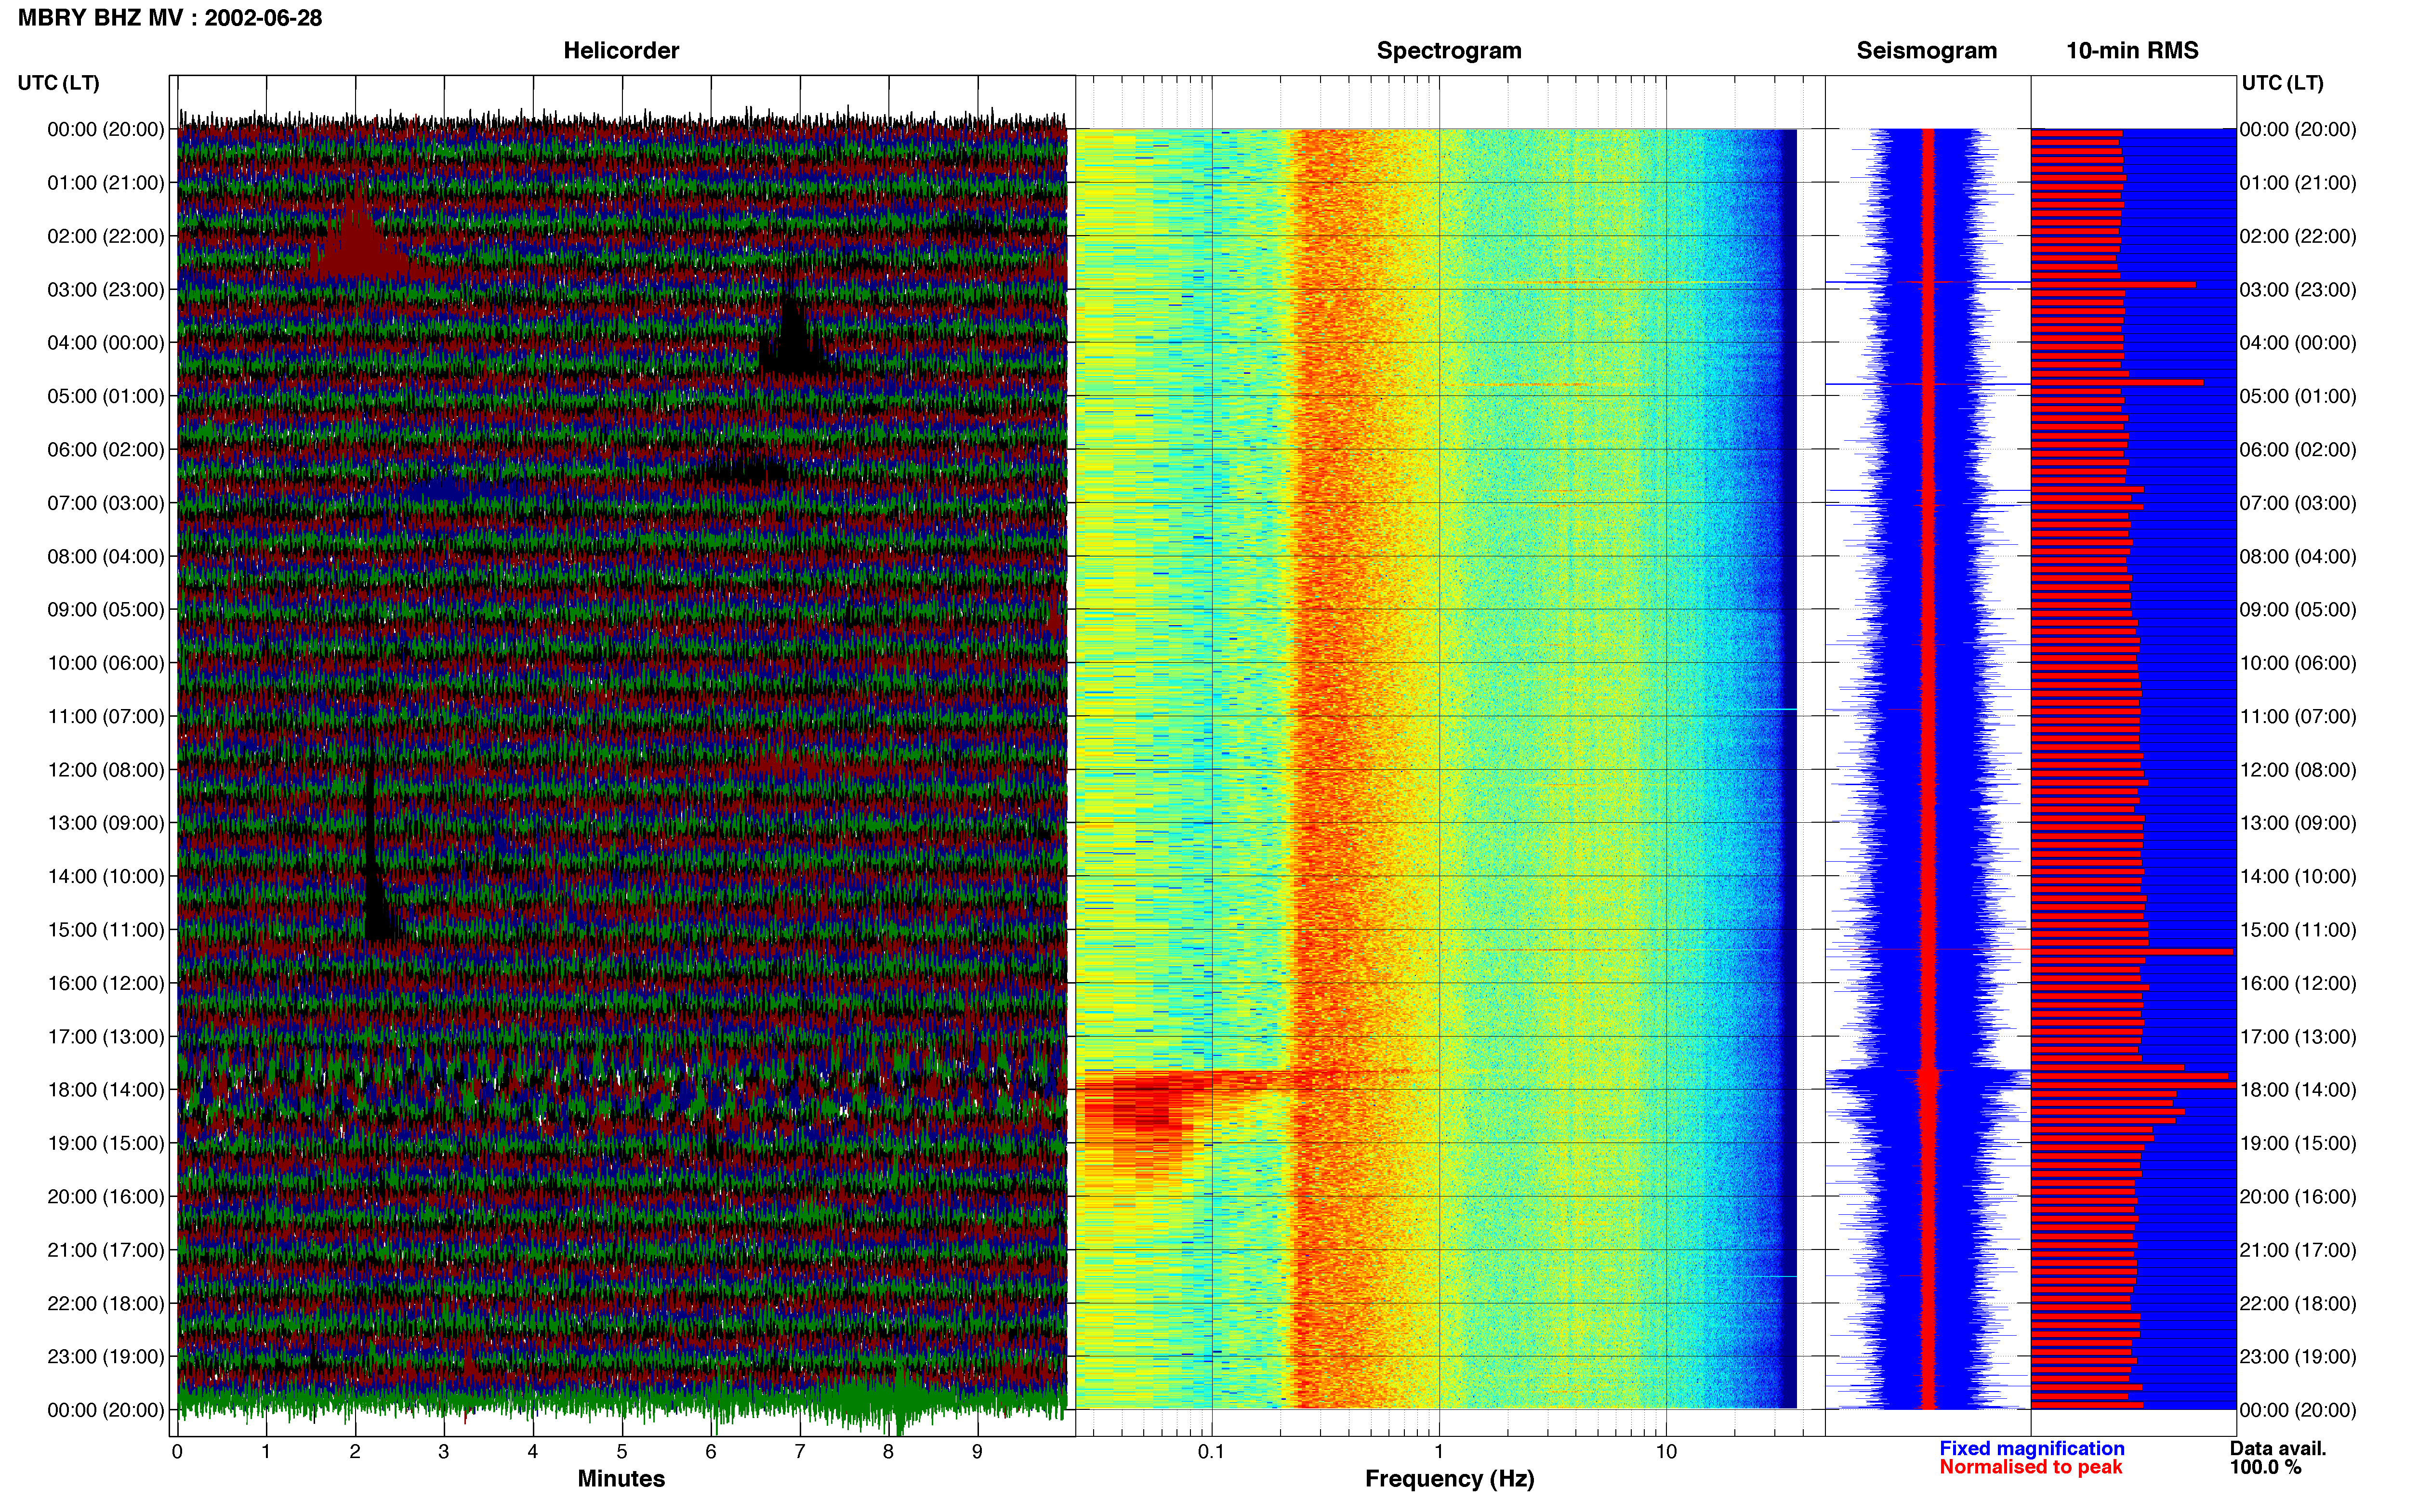The height and width of the screenshot is (1512, 2418).
Task: Click left-axis time label '11:00 (07:00)'
Action: click(106, 716)
